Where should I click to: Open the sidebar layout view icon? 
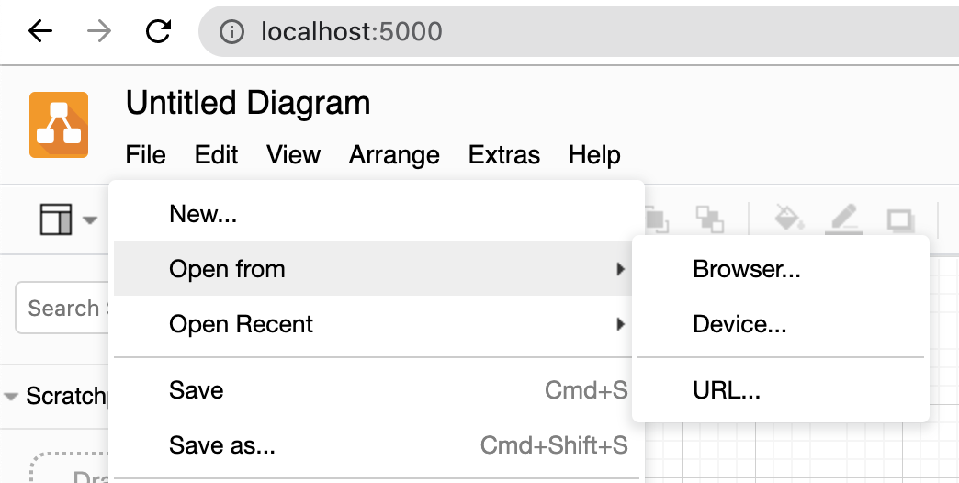pyautogui.click(x=56, y=219)
